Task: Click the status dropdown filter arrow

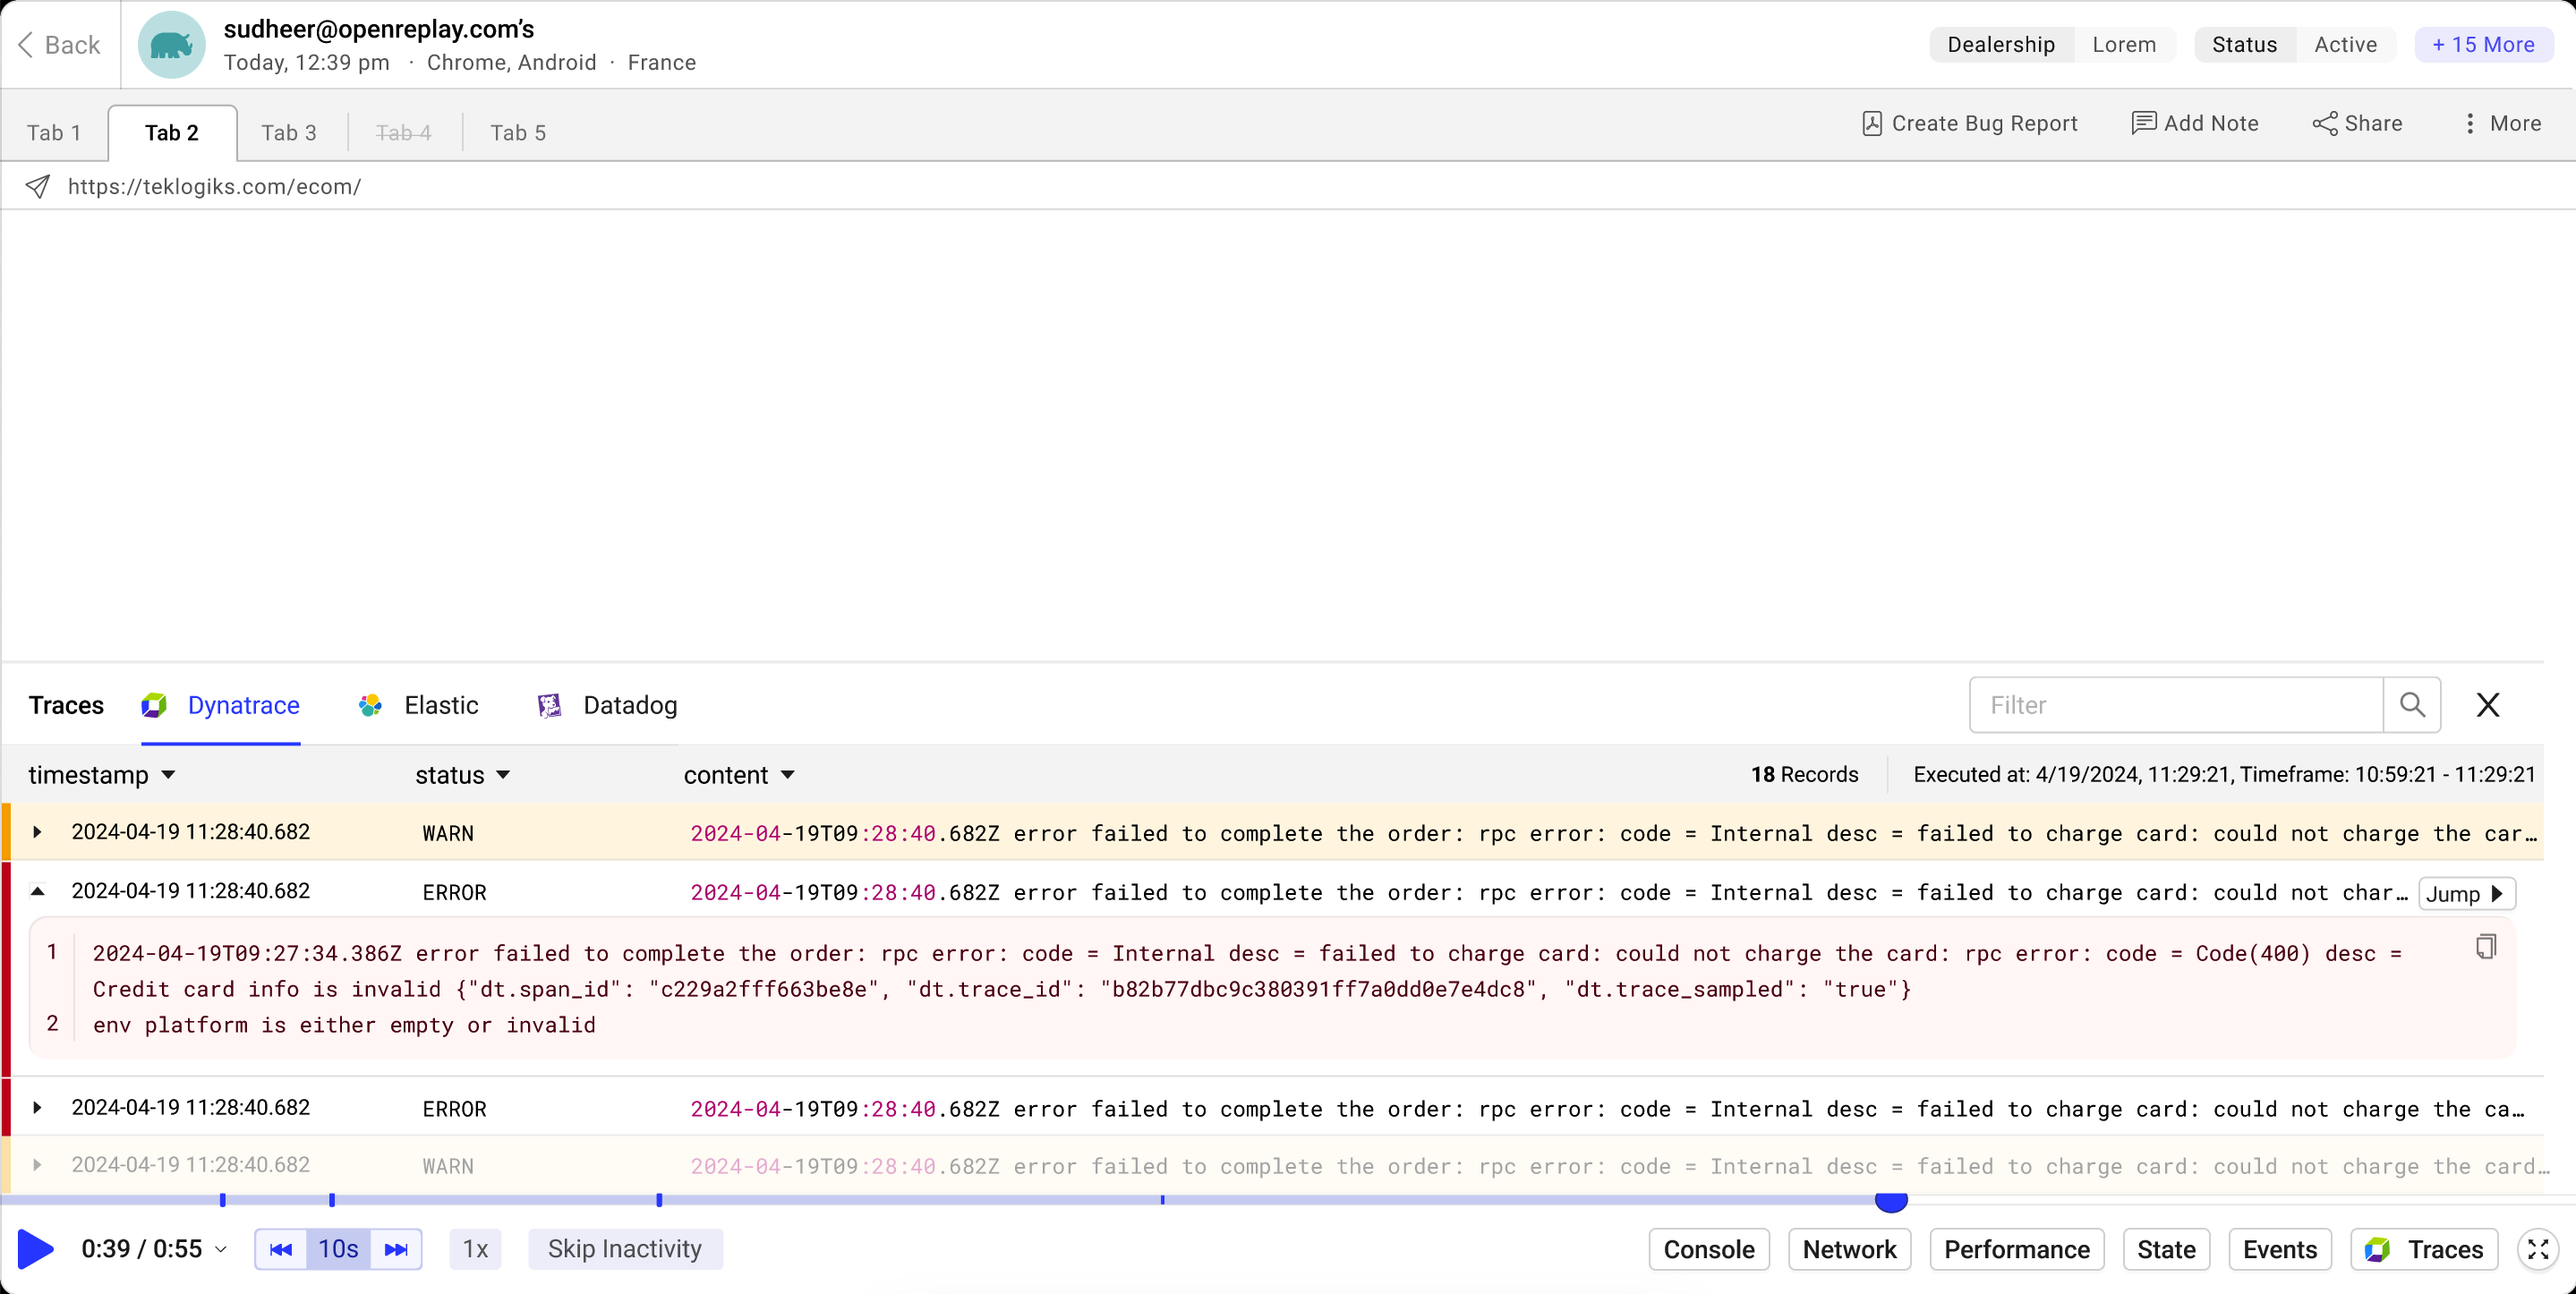Action: pos(505,774)
